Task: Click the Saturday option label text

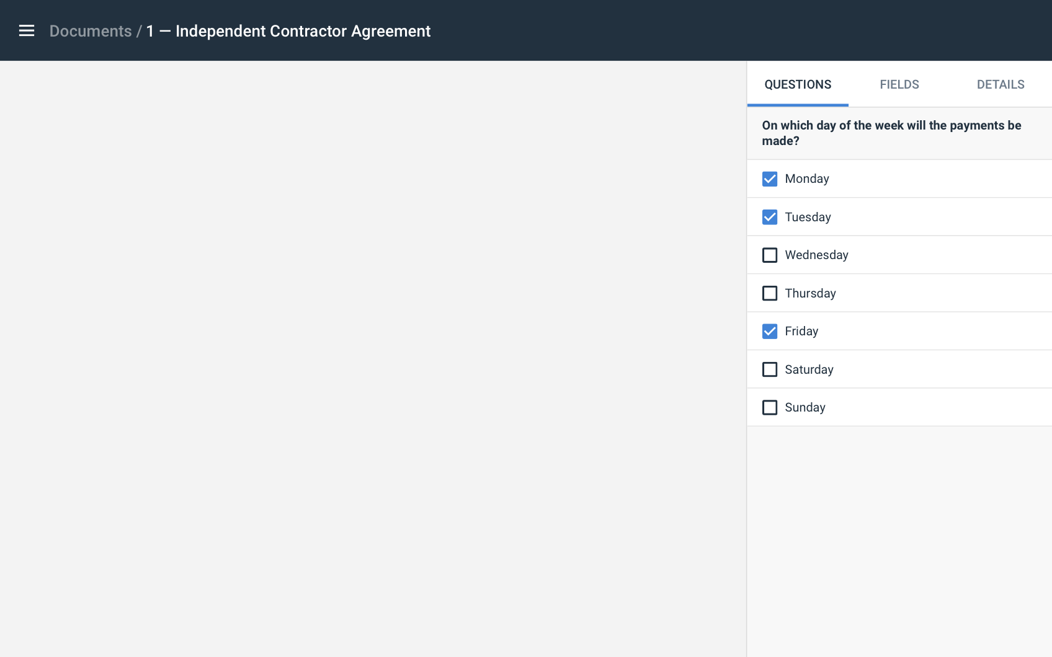Action: [809, 370]
